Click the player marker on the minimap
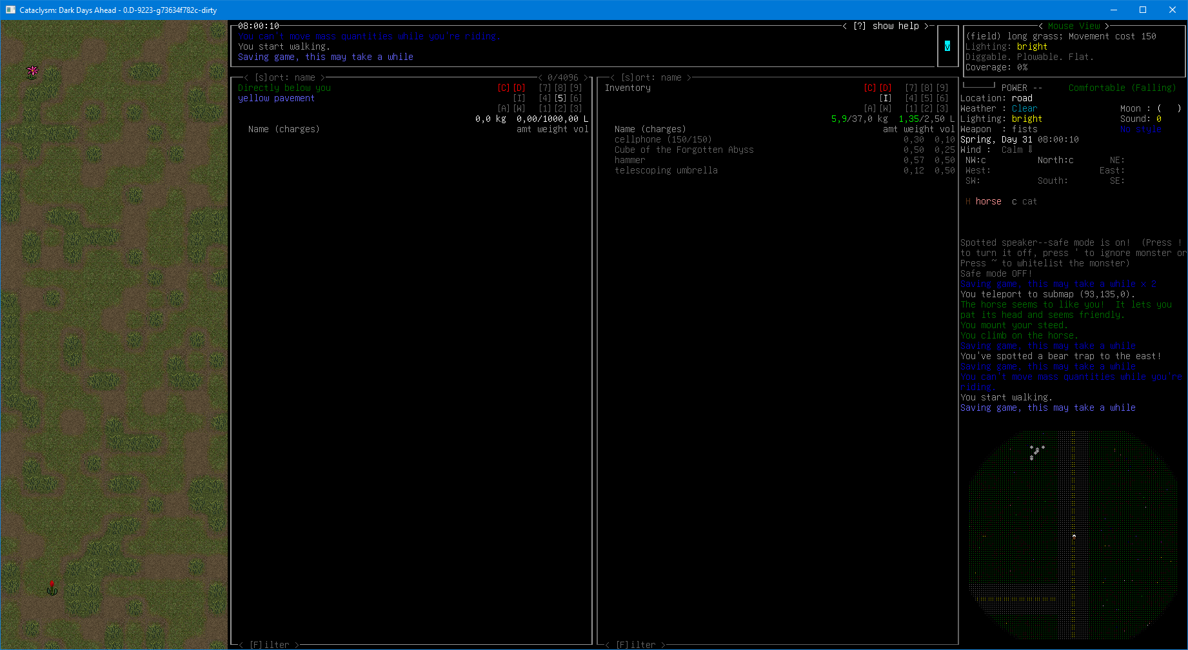The width and height of the screenshot is (1188, 650). [x=1074, y=536]
